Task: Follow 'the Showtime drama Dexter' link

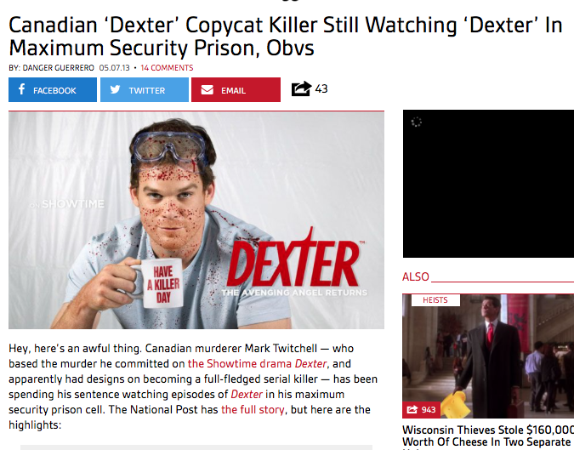Action: pyautogui.click(x=257, y=363)
